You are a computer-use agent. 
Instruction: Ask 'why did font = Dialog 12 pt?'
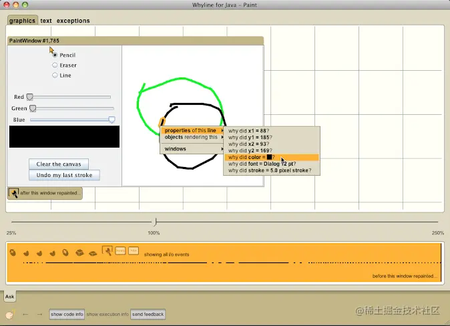(272, 164)
